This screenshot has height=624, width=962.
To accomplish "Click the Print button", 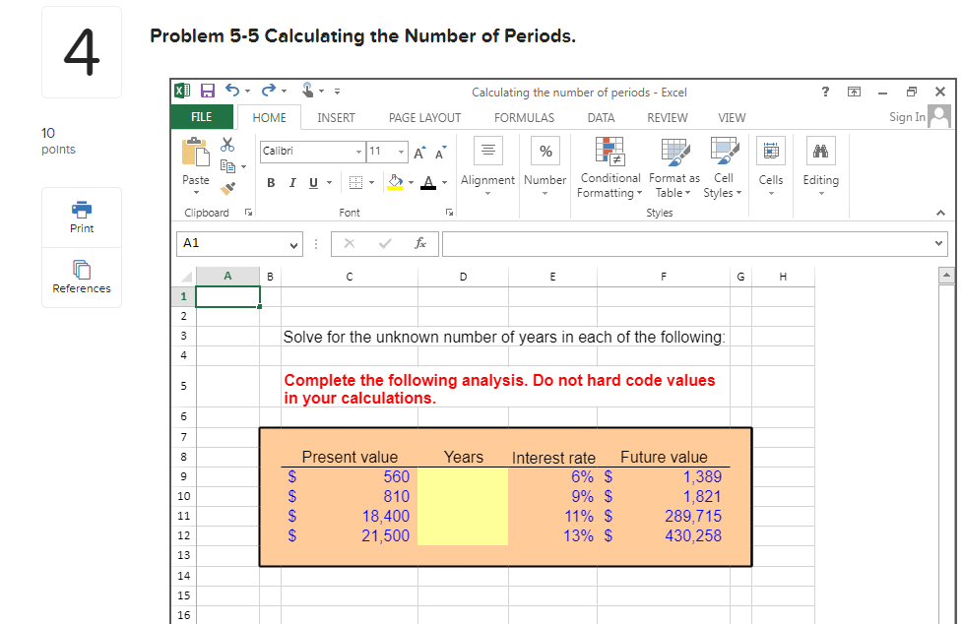I will [81, 218].
